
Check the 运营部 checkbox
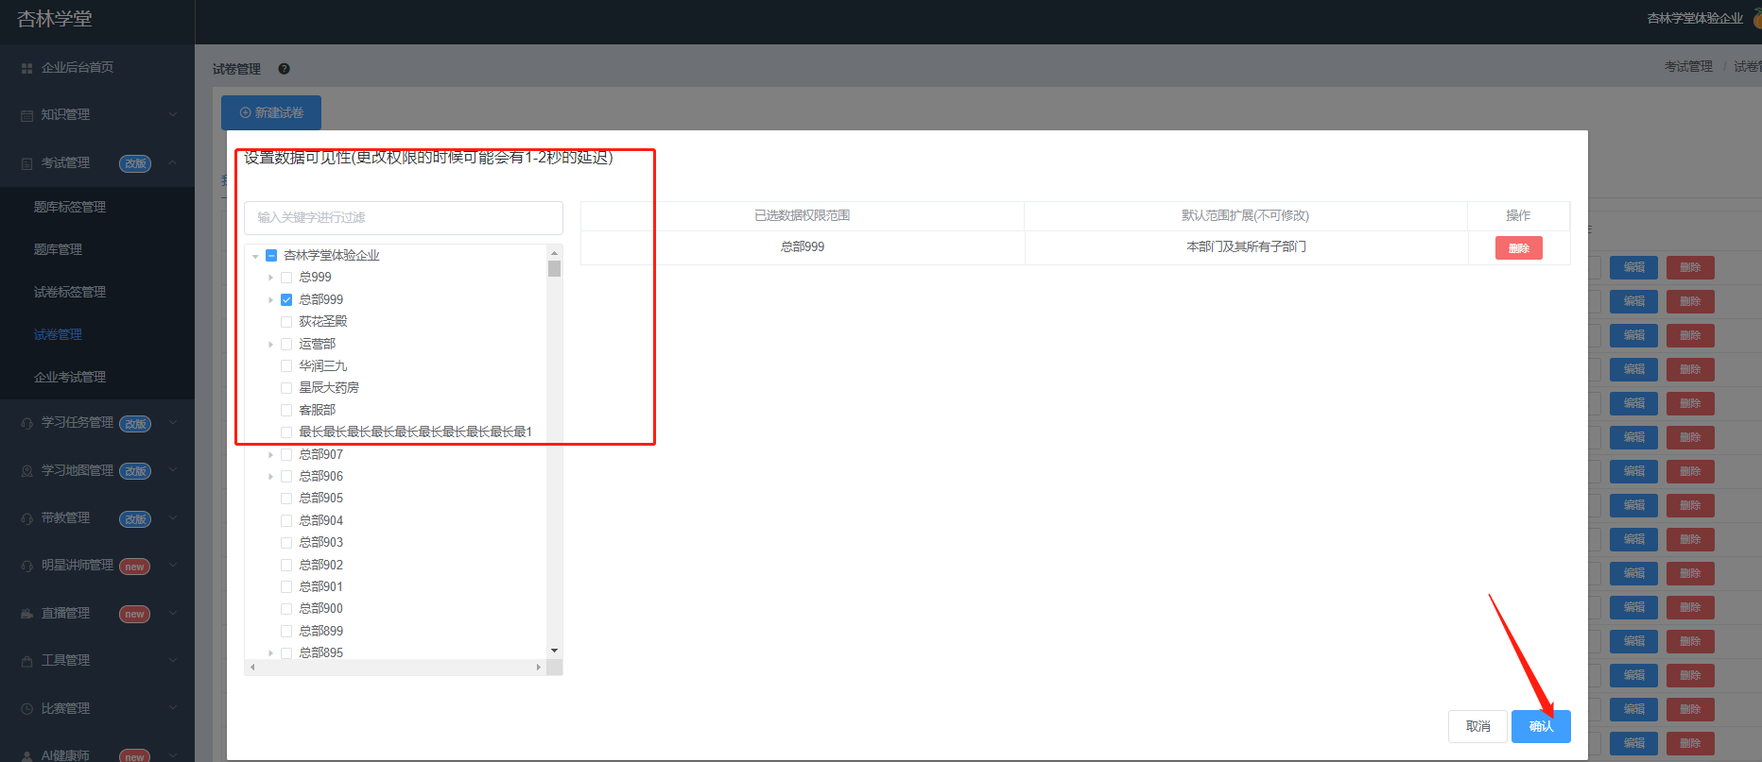(x=286, y=344)
